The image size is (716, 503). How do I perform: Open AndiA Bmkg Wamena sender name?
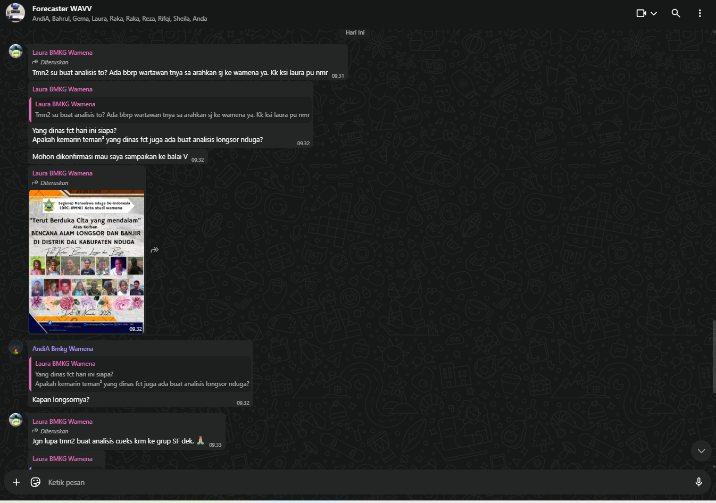pyautogui.click(x=63, y=349)
